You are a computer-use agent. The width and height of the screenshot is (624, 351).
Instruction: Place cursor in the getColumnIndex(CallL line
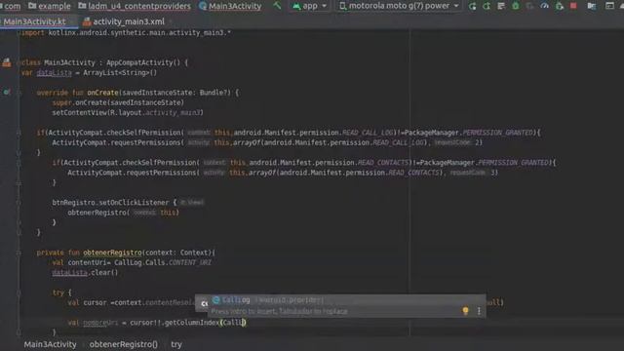(x=157, y=323)
